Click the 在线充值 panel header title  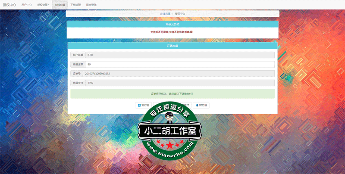(172, 46)
